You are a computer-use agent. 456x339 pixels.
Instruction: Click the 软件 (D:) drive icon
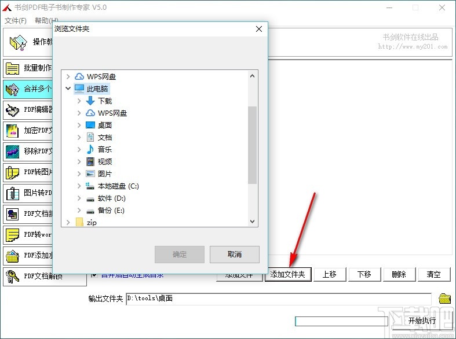coord(90,199)
